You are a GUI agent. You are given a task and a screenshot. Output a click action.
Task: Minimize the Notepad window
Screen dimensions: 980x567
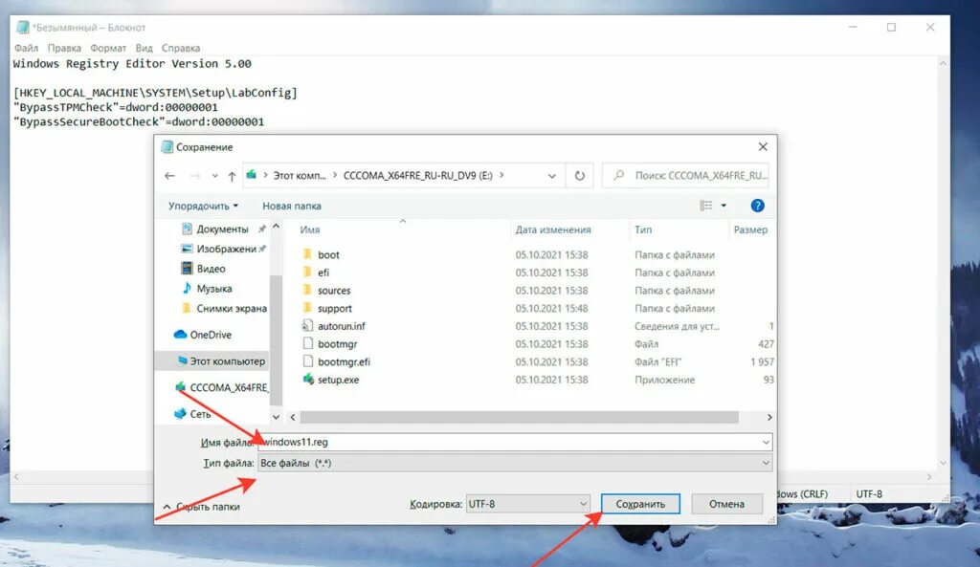pos(853,27)
